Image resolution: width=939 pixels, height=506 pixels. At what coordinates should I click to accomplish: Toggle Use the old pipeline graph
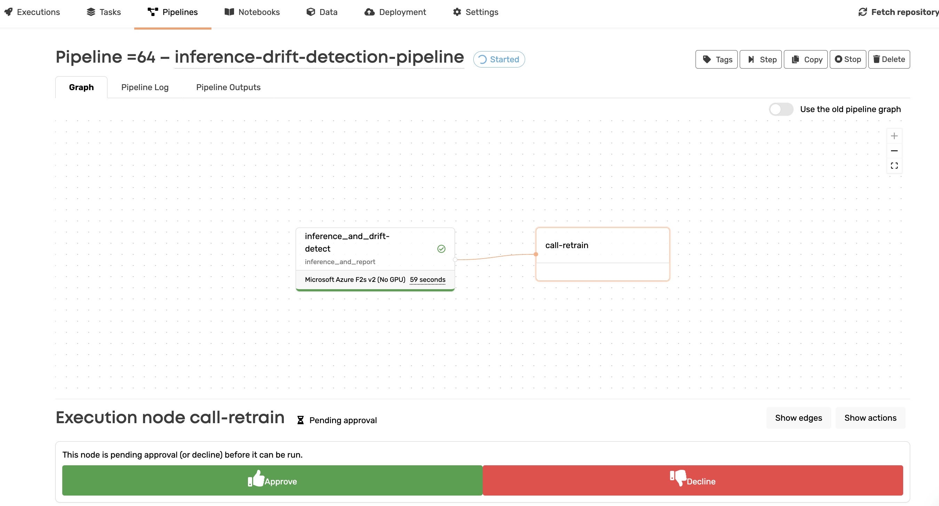pyautogui.click(x=781, y=109)
